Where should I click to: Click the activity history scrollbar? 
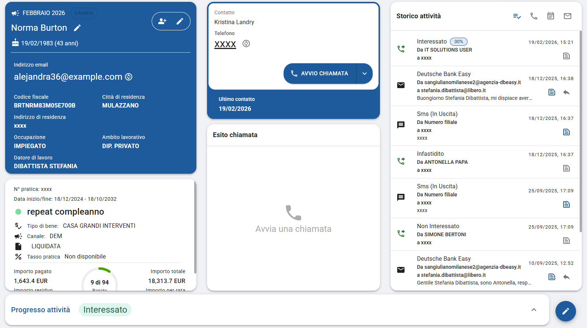pyautogui.click(x=580, y=132)
